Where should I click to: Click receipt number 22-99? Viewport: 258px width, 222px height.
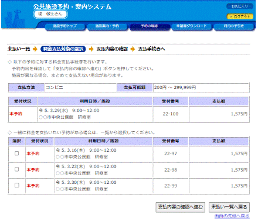[x=171, y=186]
